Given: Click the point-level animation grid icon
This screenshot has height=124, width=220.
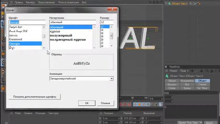Looking at the screenshot, I should pyautogui.click(x=153, y=104).
